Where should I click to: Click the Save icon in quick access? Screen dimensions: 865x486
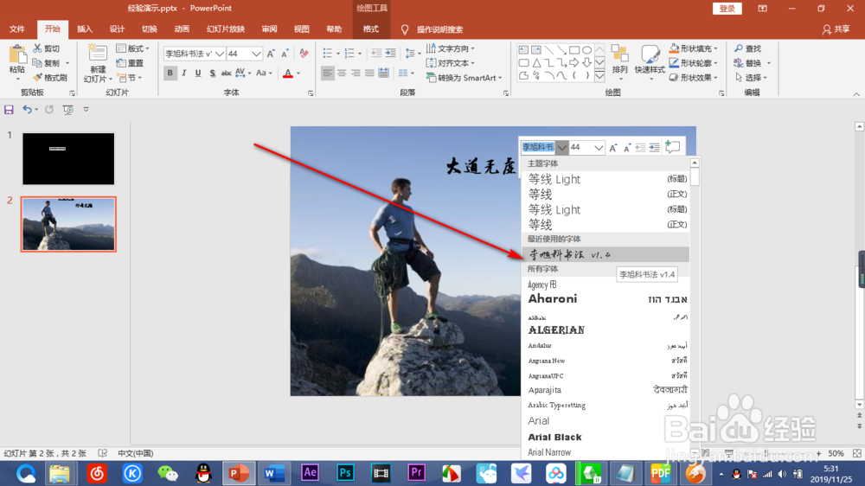9,110
